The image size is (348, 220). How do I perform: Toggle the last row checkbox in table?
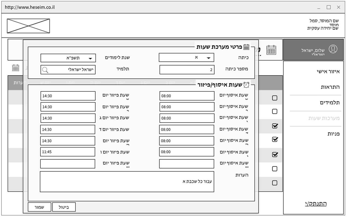(275, 183)
